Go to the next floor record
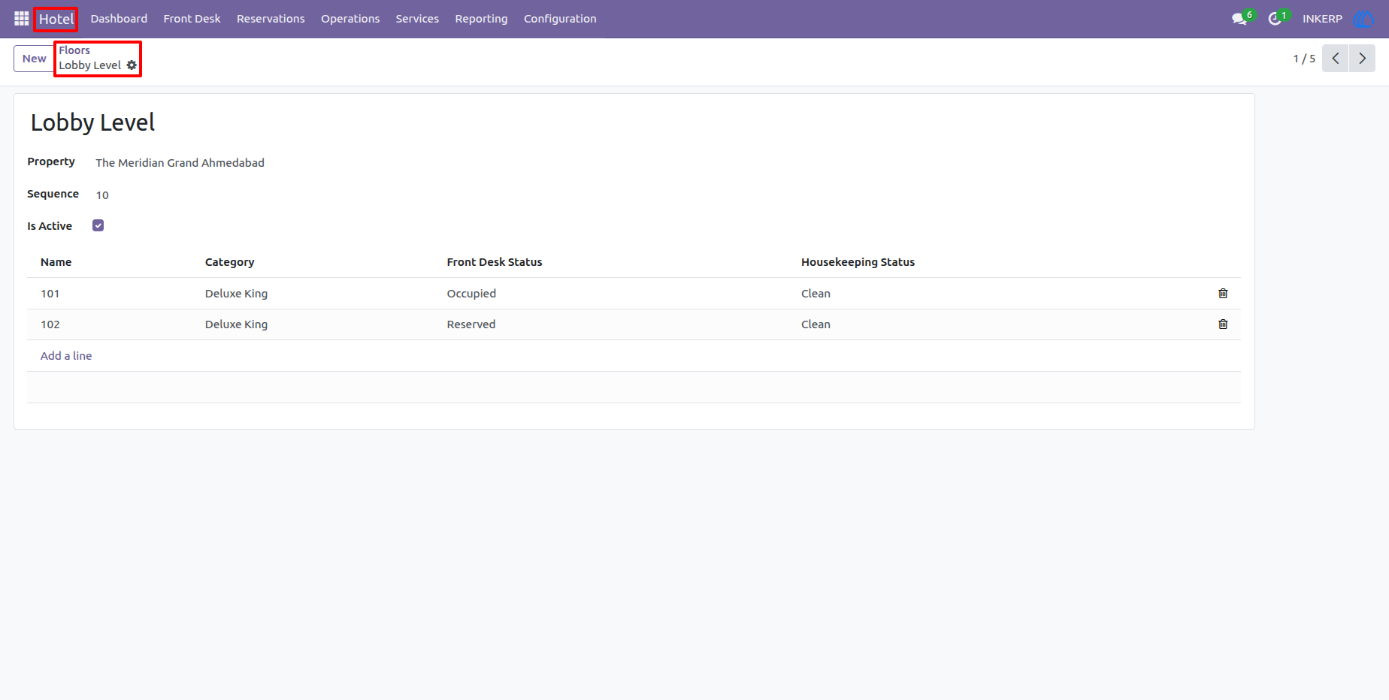 coord(1362,59)
